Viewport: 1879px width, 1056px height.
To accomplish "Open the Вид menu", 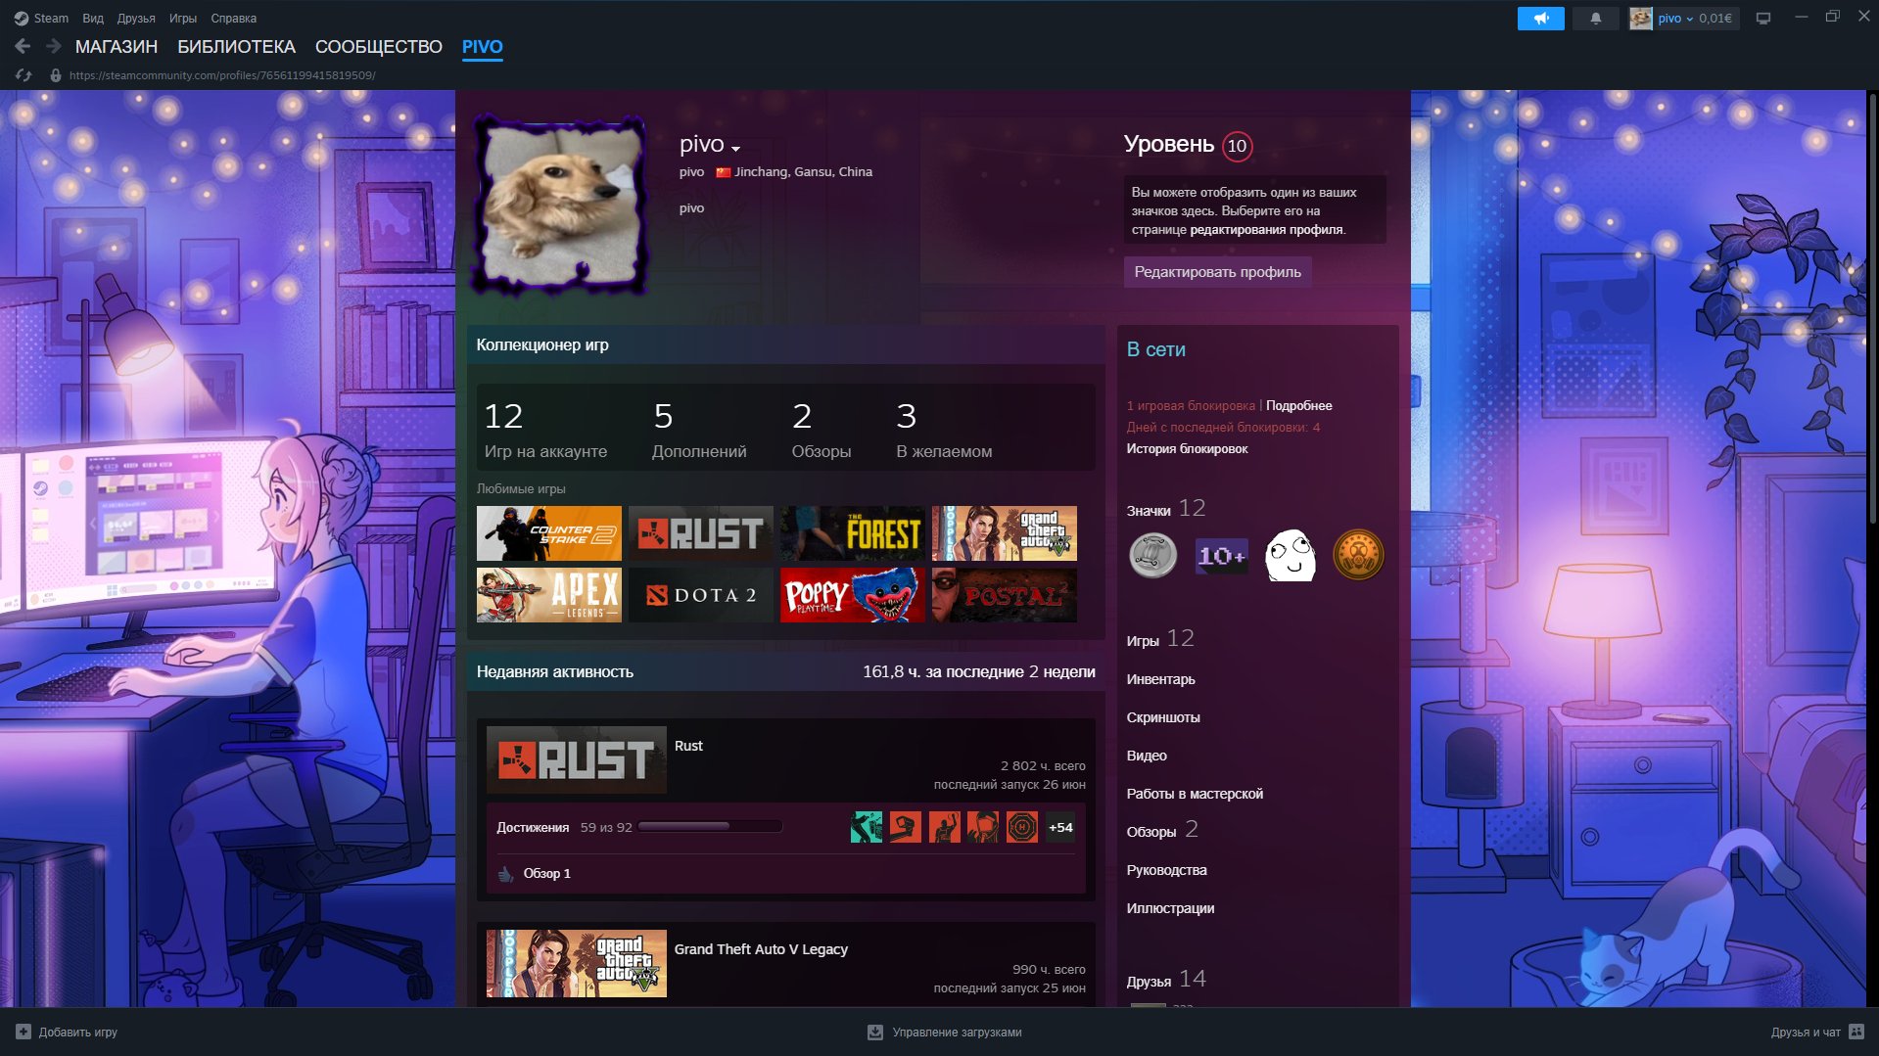I will point(93,19).
